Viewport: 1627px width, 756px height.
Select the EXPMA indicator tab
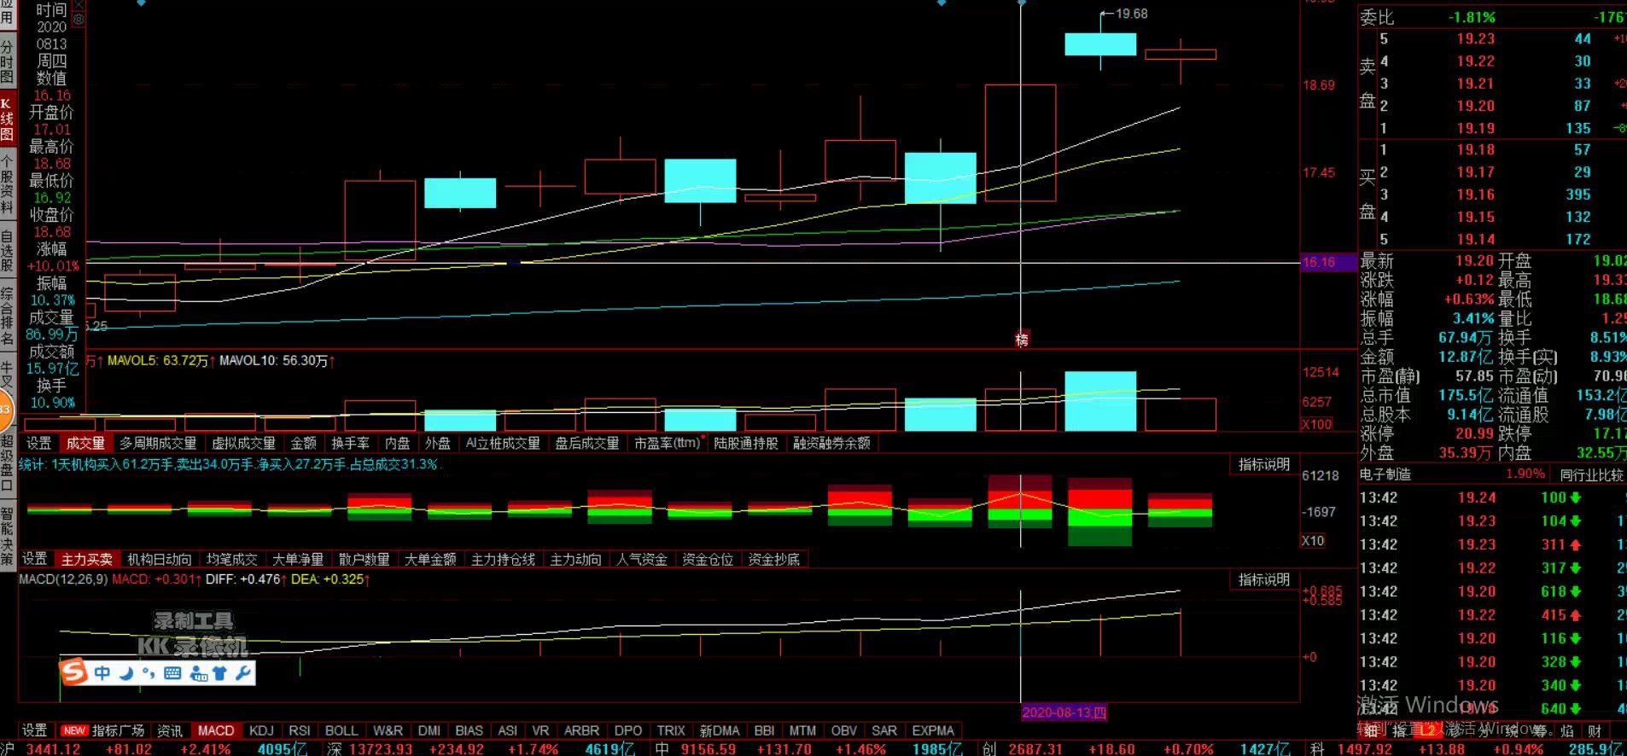coord(932,730)
